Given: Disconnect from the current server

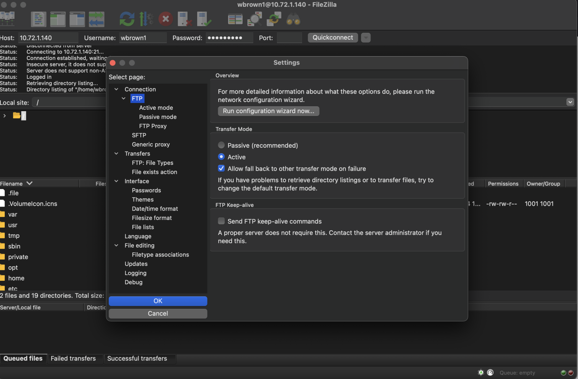Looking at the screenshot, I should click(185, 19).
